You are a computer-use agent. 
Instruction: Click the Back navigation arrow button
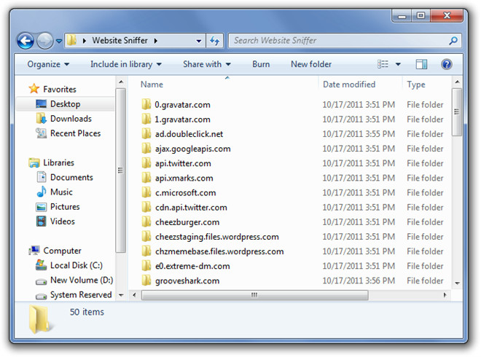coord(26,41)
